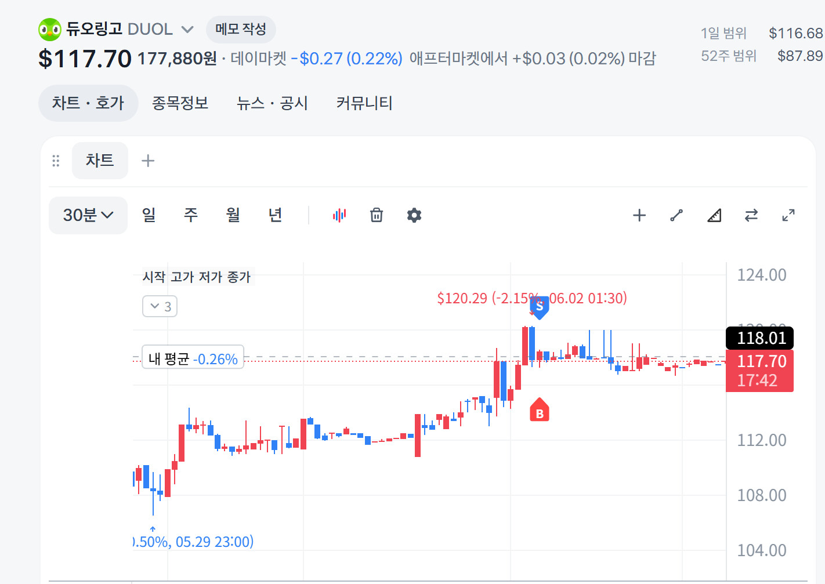The image size is (825, 584).
Task: Click the trash can delete drawings icon
Action: (377, 215)
